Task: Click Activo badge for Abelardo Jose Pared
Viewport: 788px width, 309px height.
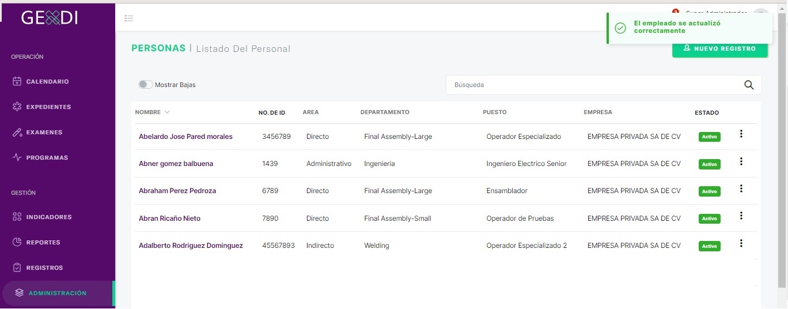Action: 709,137
